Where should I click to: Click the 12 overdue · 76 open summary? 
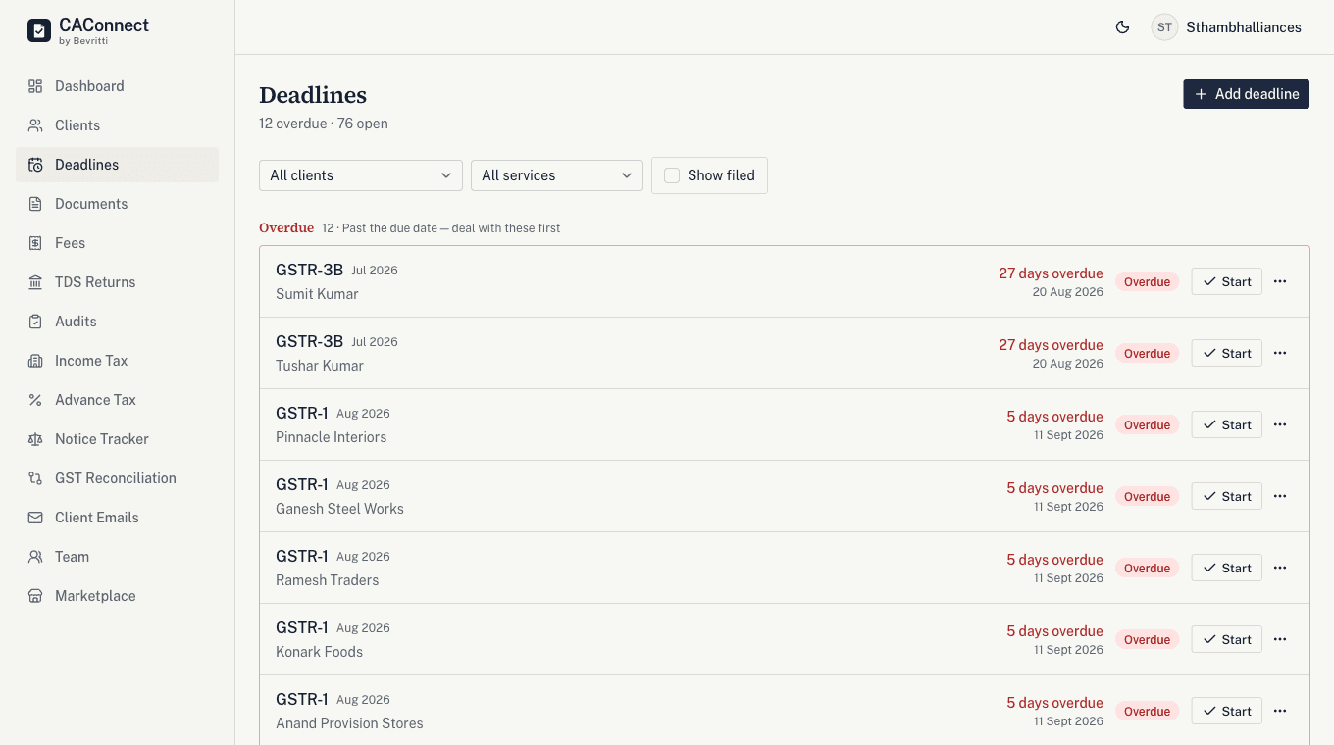pyautogui.click(x=324, y=124)
